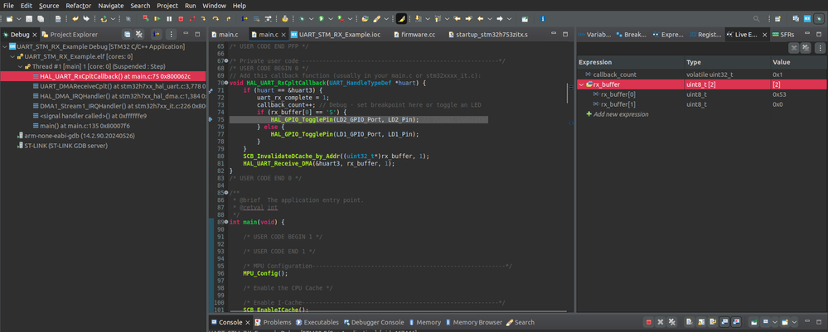
Task: Click Back navigation arrow in toolbar
Action: 480,18
